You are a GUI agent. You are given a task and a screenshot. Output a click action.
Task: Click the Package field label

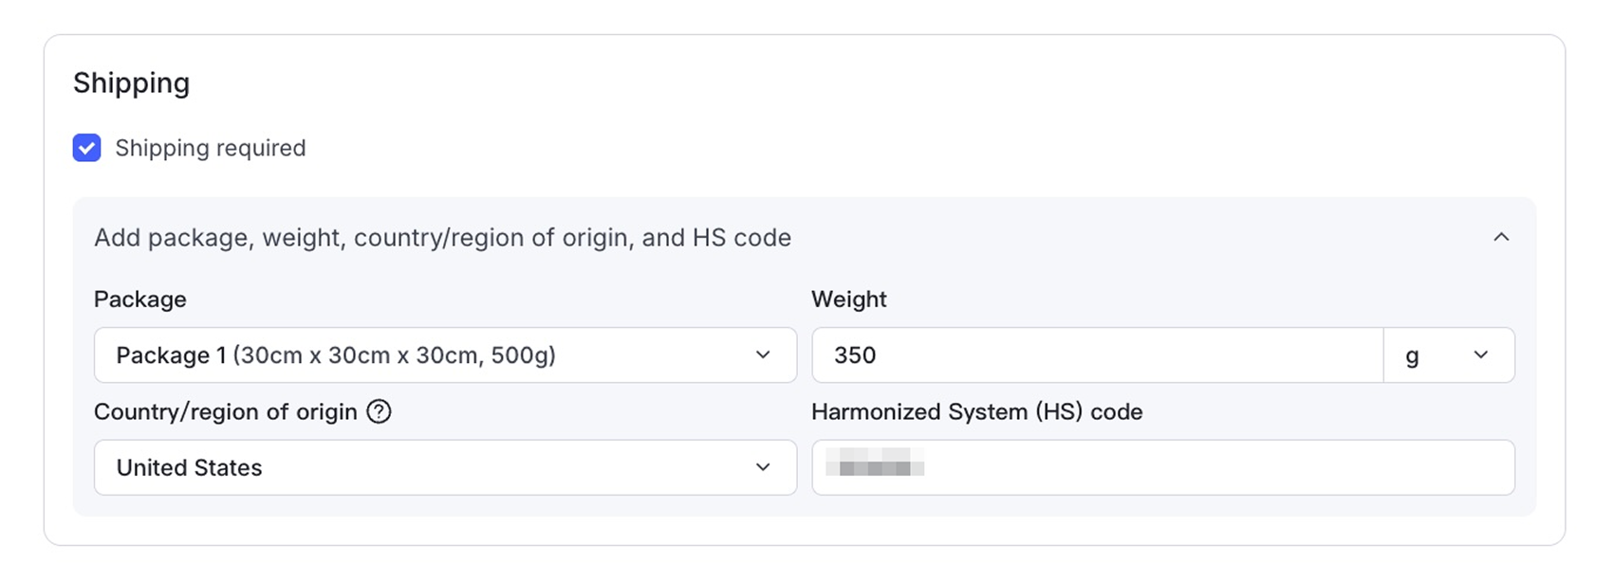pos(140,299)
